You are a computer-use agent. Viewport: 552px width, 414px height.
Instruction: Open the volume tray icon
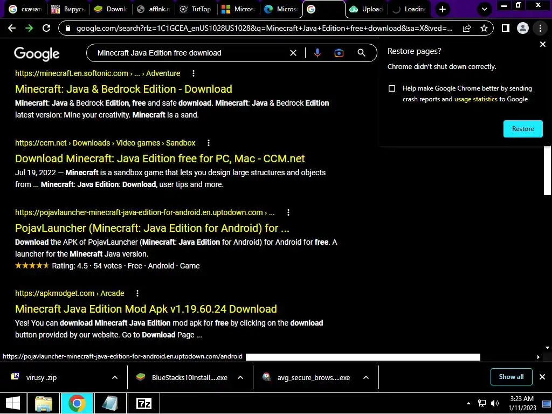(x=495, y=403)
